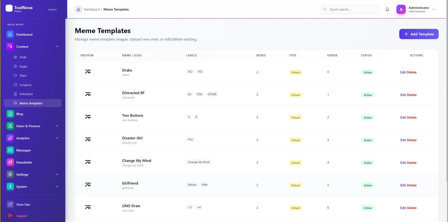Click the Content section icon
The width and height of the screenshot is (448, 222).
(10, 46)
